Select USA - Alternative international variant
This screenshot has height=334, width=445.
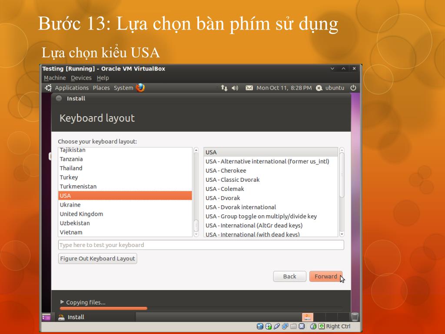[x=271, y=161]
